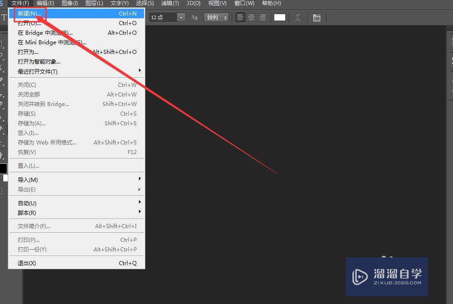Click the black foreground color swatch

(3, 169)
